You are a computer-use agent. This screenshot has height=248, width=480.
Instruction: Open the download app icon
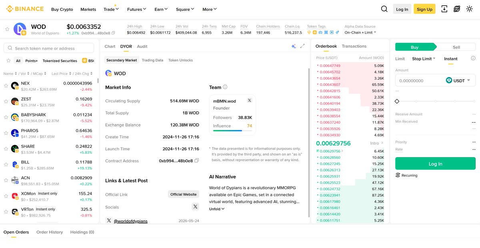tap(444, 9)
